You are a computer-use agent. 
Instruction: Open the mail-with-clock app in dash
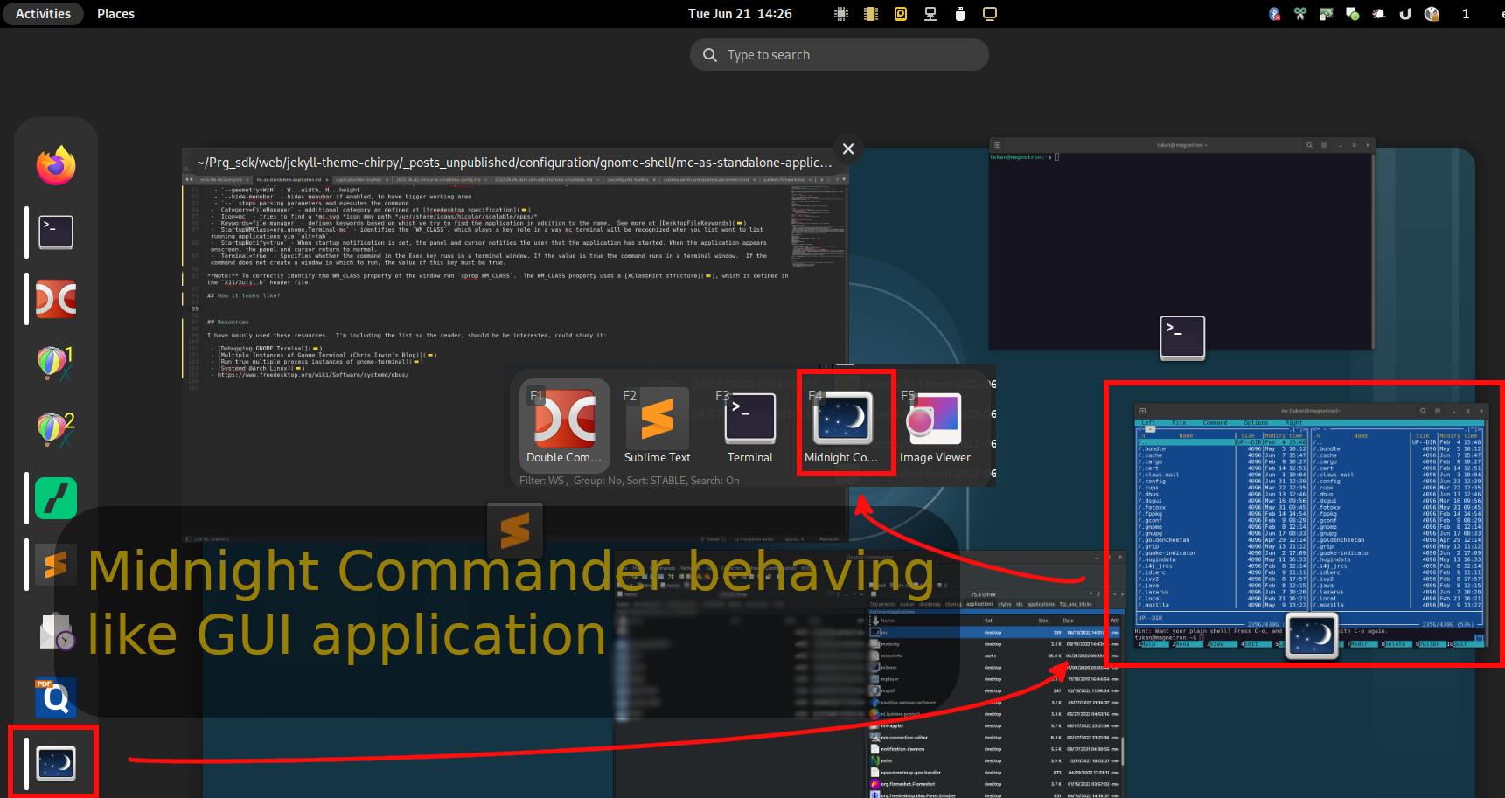click(56, 631)
